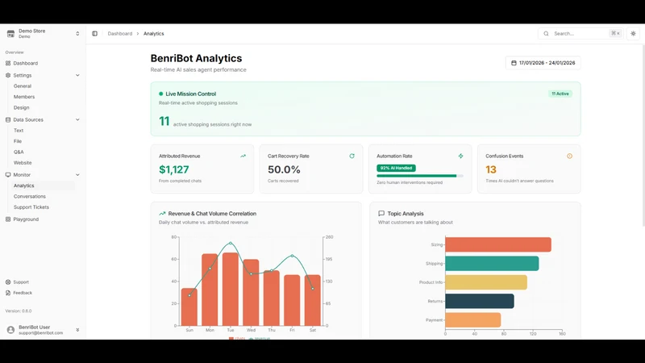Viewport: 645px width, 363px height.
Task: Click the Payment bar in Topic Analysis
Action: (x=473, y=319)
